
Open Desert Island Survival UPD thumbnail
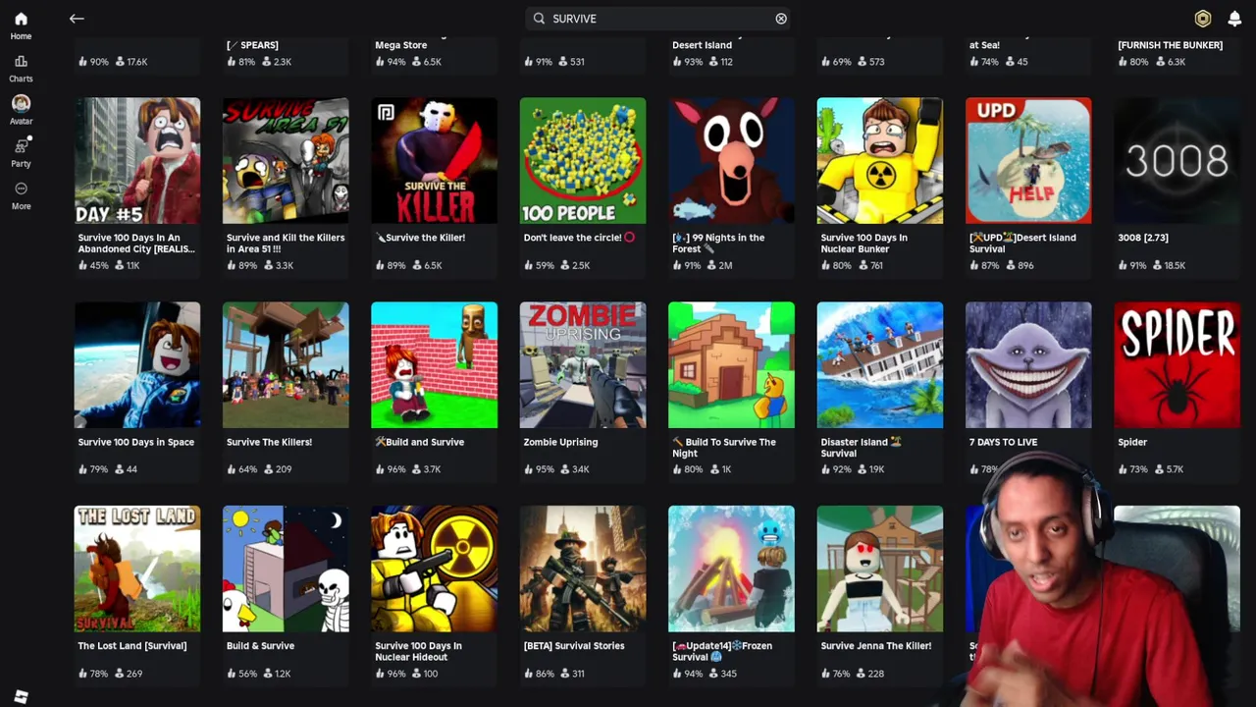1028,160
